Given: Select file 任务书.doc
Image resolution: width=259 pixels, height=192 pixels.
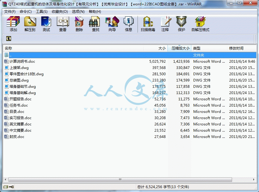Looking at the screenshot, I should pyautogui.click(x=130, y=105).
